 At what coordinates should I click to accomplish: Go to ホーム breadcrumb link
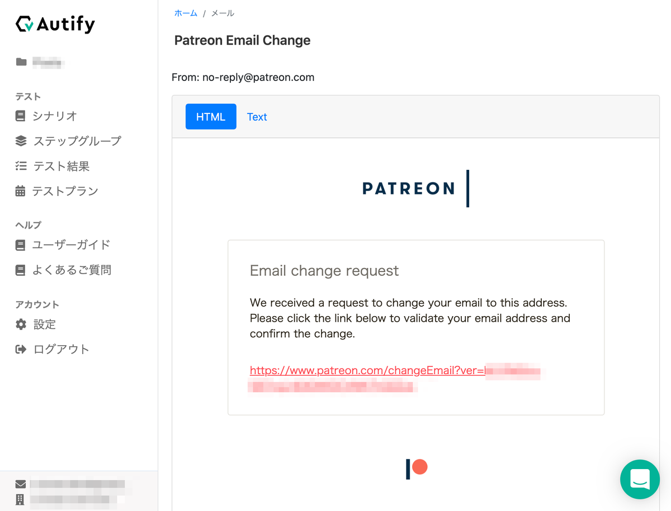186,13
